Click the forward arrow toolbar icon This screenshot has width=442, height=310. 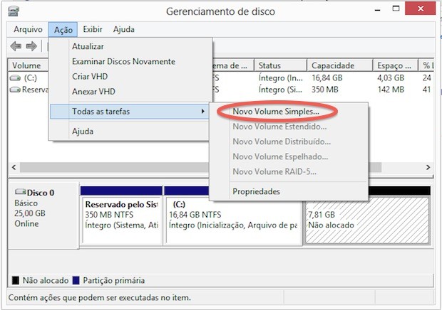pyautogui.click(x=31, y=46)
